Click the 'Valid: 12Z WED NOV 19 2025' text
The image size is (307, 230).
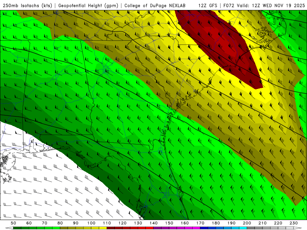click(x=271, y=6)
